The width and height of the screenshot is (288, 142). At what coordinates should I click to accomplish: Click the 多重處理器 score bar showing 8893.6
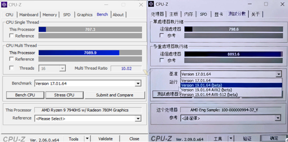pos(234,54)
